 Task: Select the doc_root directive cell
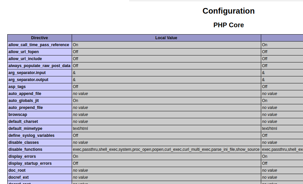(17, 170)
